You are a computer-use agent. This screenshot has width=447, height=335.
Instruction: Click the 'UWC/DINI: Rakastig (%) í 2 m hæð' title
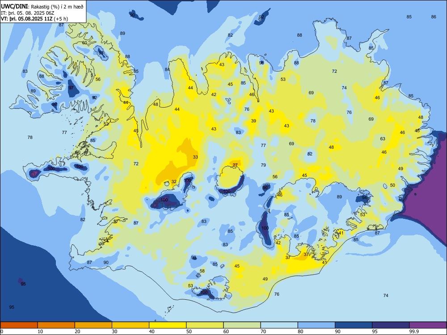tap(42, 7)
